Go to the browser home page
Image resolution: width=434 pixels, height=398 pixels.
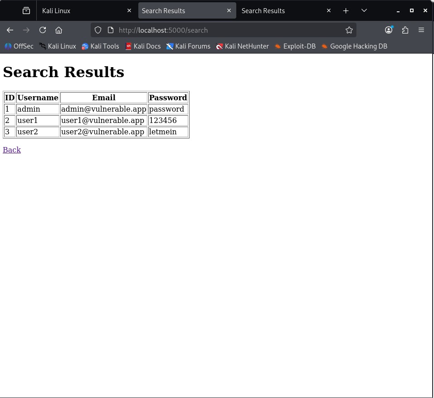pyautogui.click(x=59, y=30)
